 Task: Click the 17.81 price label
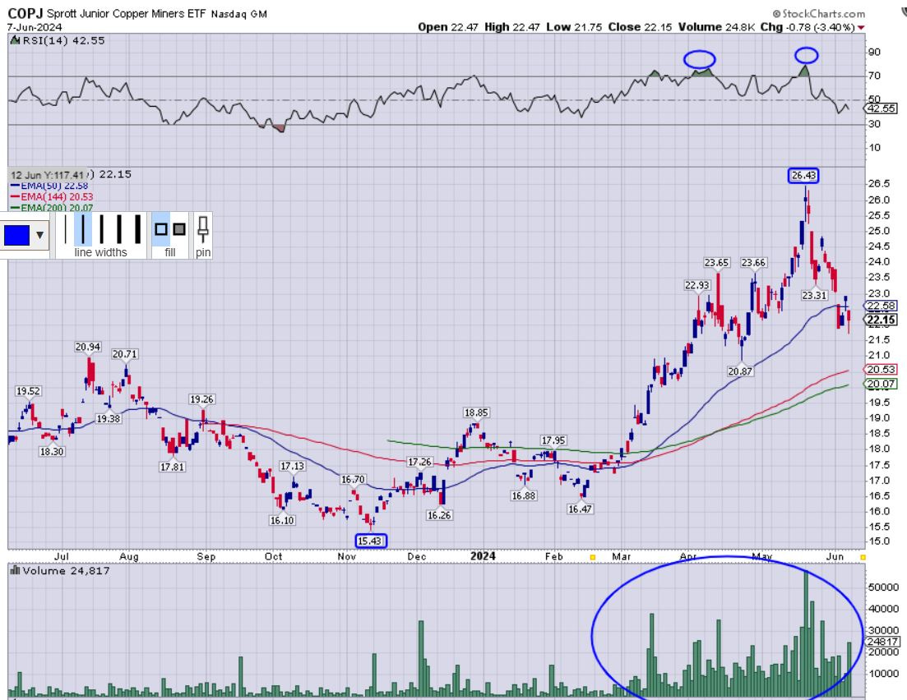click(173, 467)
